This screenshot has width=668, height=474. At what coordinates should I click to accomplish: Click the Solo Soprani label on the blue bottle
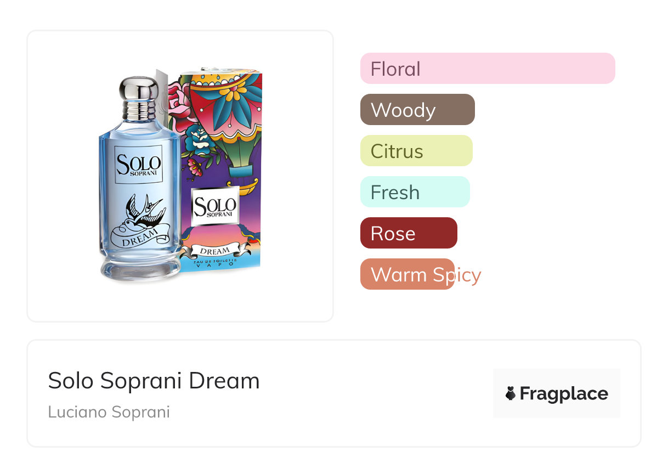pos(138,164)
